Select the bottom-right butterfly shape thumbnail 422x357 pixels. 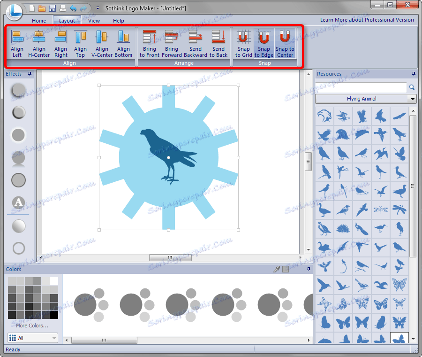[x=399, y=337]
